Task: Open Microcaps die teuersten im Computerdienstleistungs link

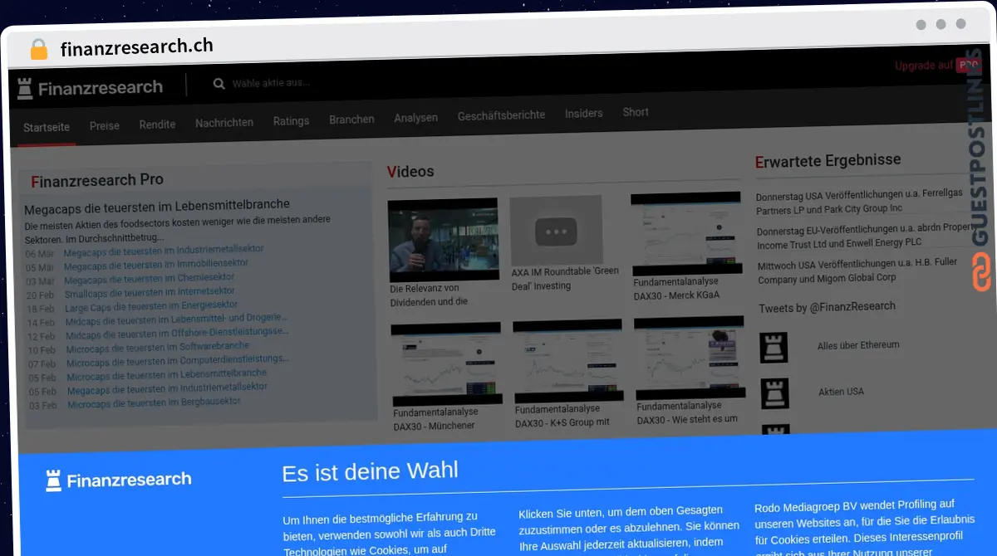Action: click(x=178, y=360)
